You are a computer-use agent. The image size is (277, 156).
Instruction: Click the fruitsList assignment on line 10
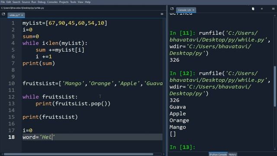[x=93, y=84]
